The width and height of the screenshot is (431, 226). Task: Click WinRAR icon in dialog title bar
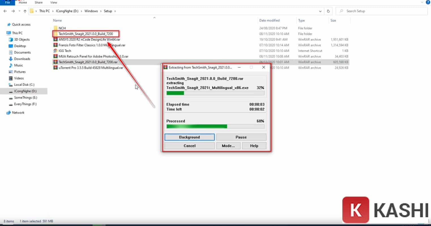pos(165,68)
